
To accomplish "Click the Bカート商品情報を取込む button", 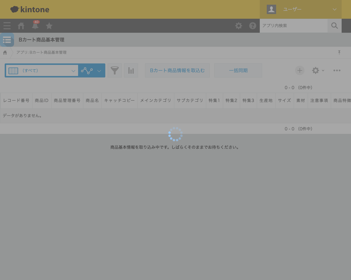I will click(x=177, y=70).
